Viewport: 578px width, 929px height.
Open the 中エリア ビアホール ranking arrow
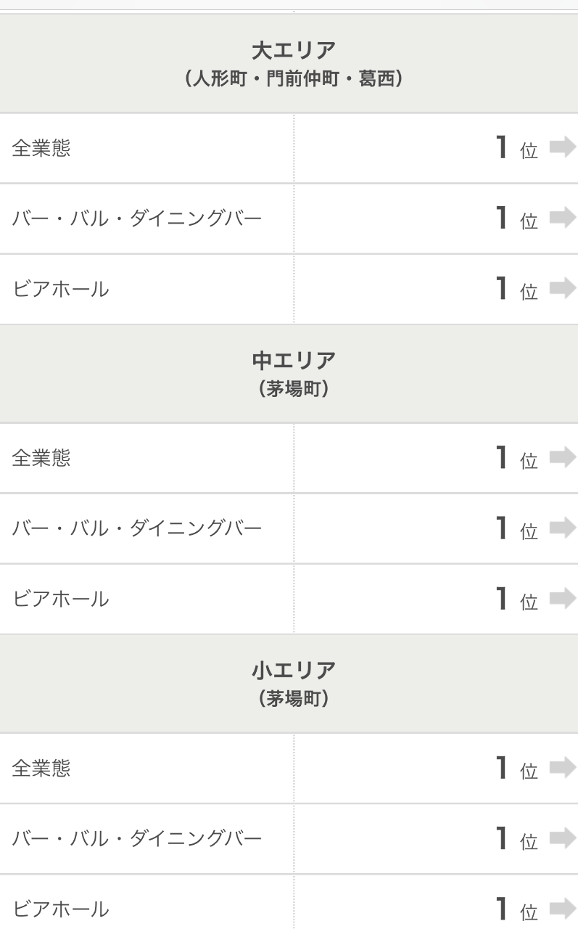click(x=562, y=599)
